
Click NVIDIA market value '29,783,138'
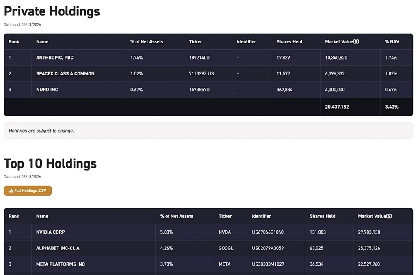[x=369, y=232]
